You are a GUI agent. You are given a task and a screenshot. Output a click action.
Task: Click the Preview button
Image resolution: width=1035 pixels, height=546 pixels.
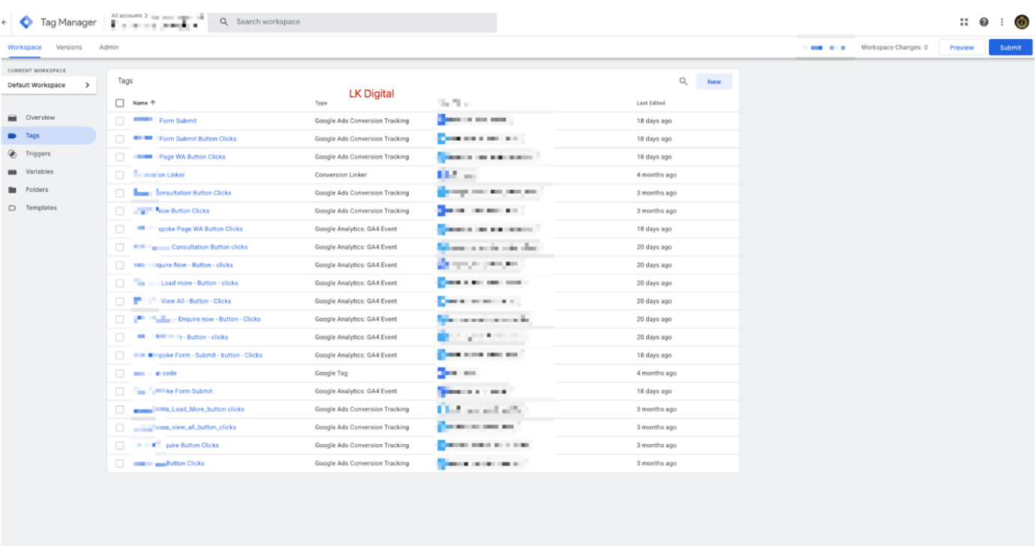click(x=962, y=47)
